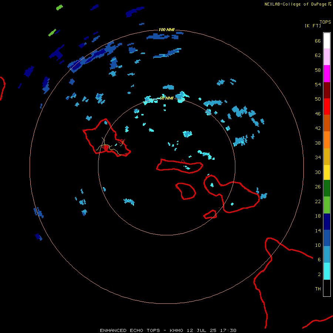
Task: Click the yellow 30 kft legend swatch
Action: click(327, 172)
